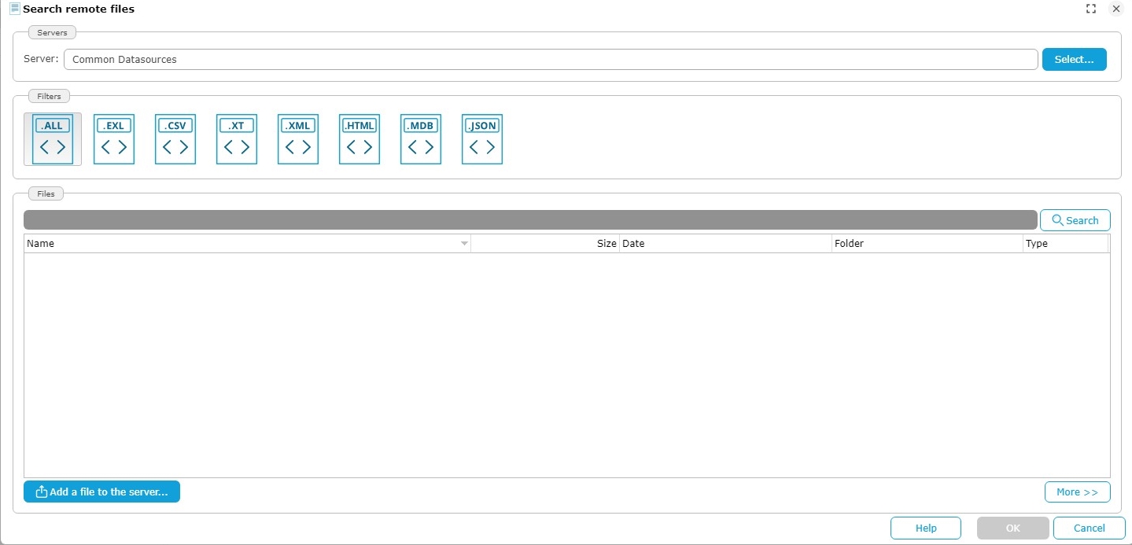Filter results to .JSON files
This screenshot has width=1132, height=545.
click(x=482, y=139)
